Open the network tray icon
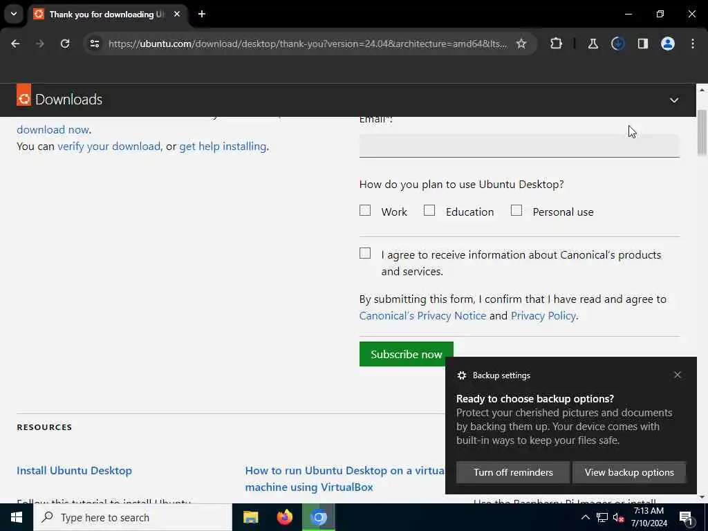 602,517
